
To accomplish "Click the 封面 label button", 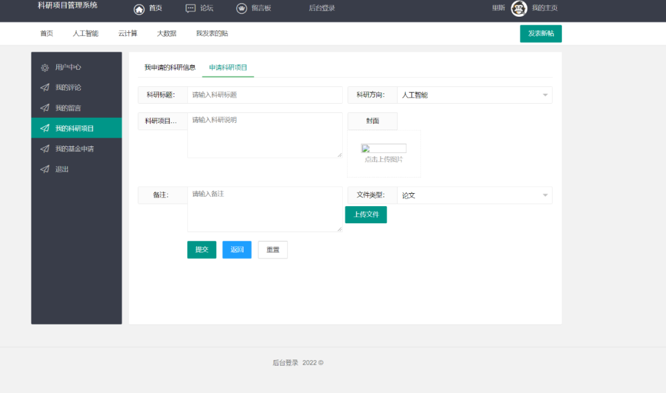I will (372, 121).
